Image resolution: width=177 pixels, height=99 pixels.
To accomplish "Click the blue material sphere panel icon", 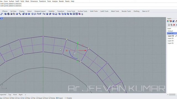I will (x=173, y=21).
